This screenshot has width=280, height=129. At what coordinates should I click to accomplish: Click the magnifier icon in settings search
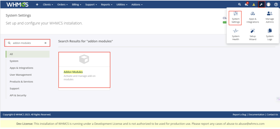[9, 43]
